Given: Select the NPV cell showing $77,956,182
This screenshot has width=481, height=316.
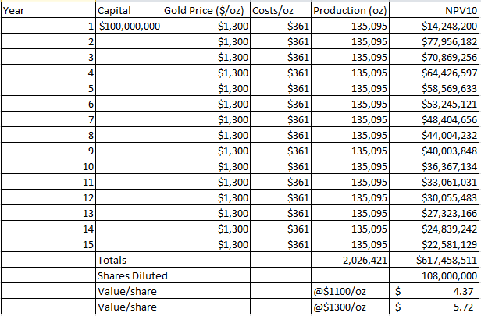Looking at the screenshot, I should [434, 41].
